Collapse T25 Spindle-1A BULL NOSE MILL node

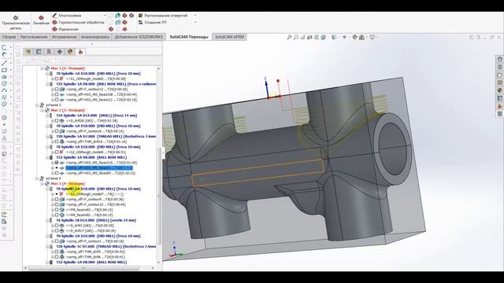[47, 84]
